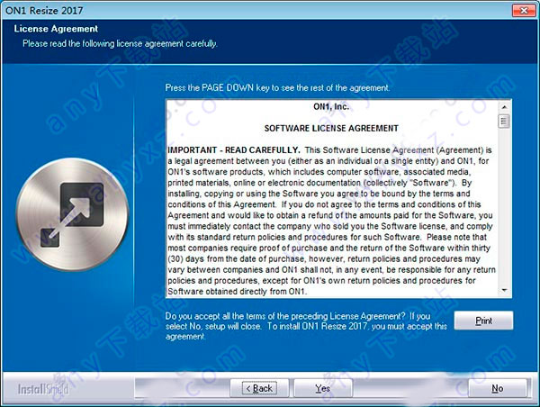Click the license scrollbar up arrow

coord(504,107)
